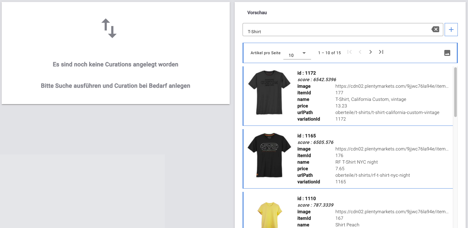Select the California Custom T-shirt thumbnail
This screenshot has height=228, width=468.
[x=269, y=93]
